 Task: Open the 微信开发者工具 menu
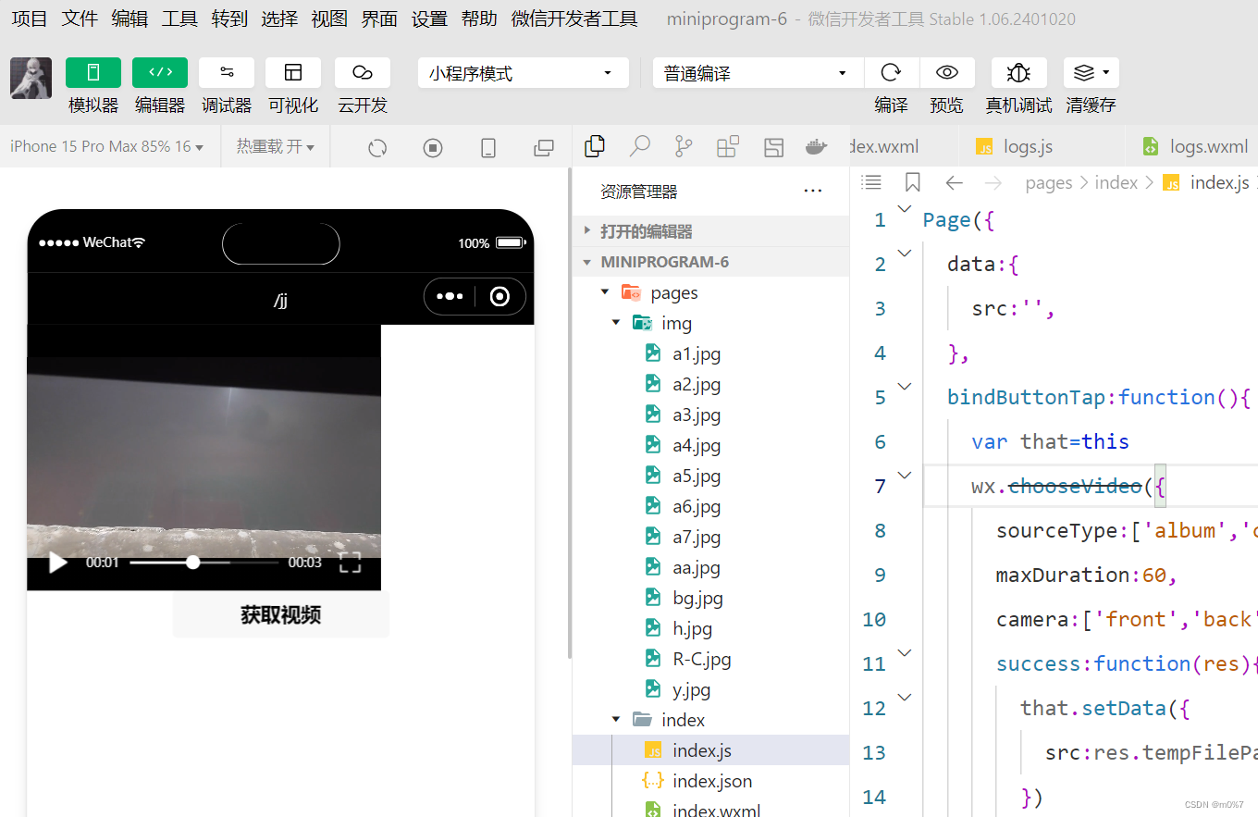tap(574, 19)
